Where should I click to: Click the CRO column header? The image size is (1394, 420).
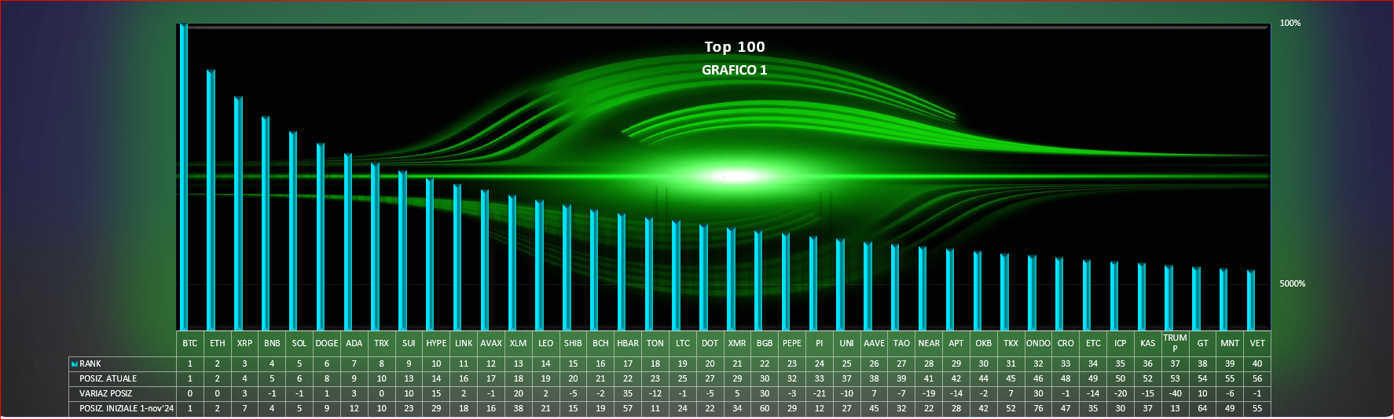(x=1066, y=344)
